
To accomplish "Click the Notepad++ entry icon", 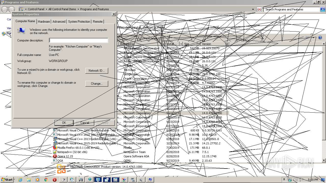I will (x=55, y=152).
